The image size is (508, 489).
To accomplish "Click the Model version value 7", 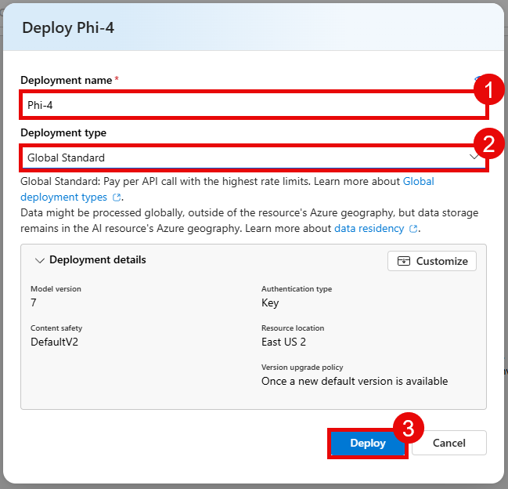I will click(34, 302).
